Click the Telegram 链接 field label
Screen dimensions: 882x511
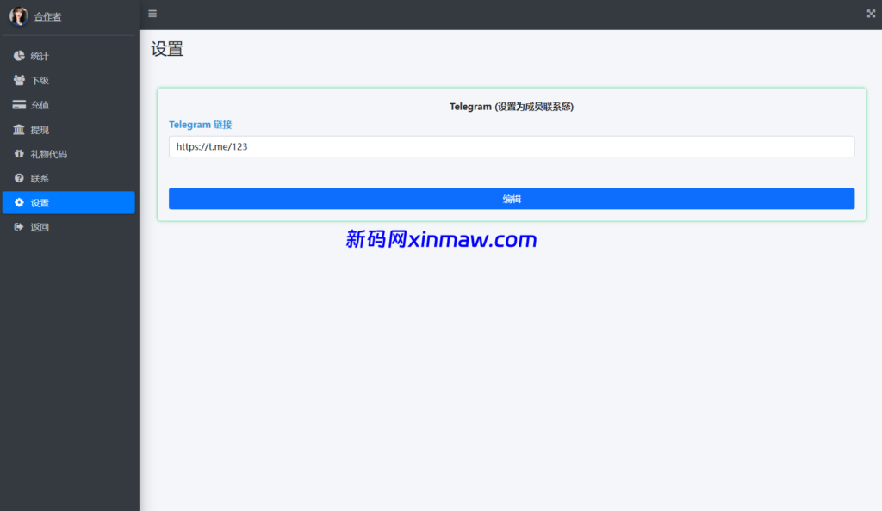point(200,125)
